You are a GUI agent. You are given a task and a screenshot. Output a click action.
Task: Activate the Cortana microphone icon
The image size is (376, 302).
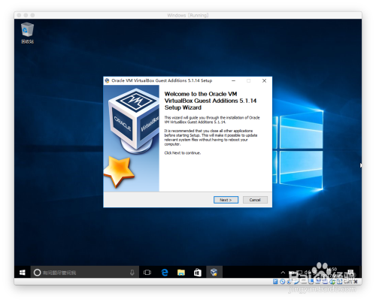132,273
